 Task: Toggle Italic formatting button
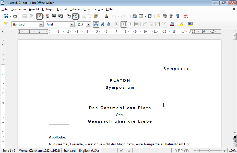102,24
